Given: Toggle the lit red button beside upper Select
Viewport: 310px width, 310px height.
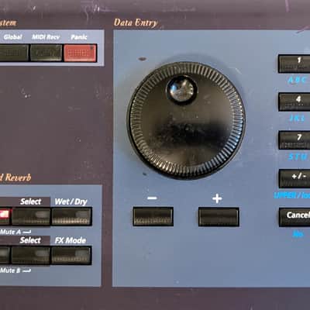Looking at the screenshot, I should [x=5, y=216].
